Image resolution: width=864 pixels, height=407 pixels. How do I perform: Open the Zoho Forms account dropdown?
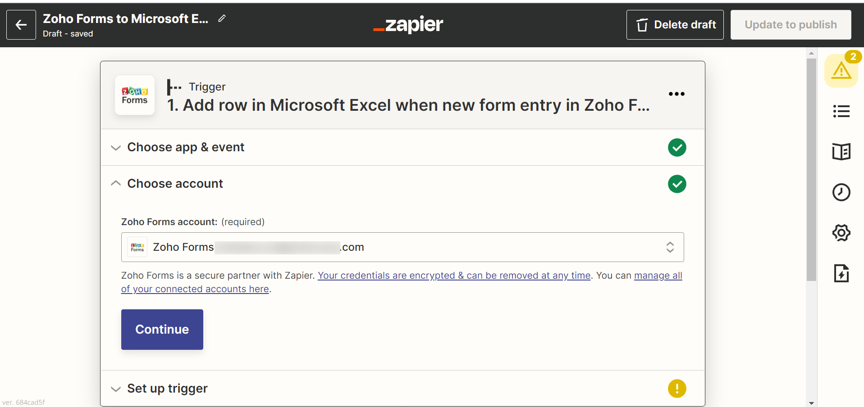point(402,247)
